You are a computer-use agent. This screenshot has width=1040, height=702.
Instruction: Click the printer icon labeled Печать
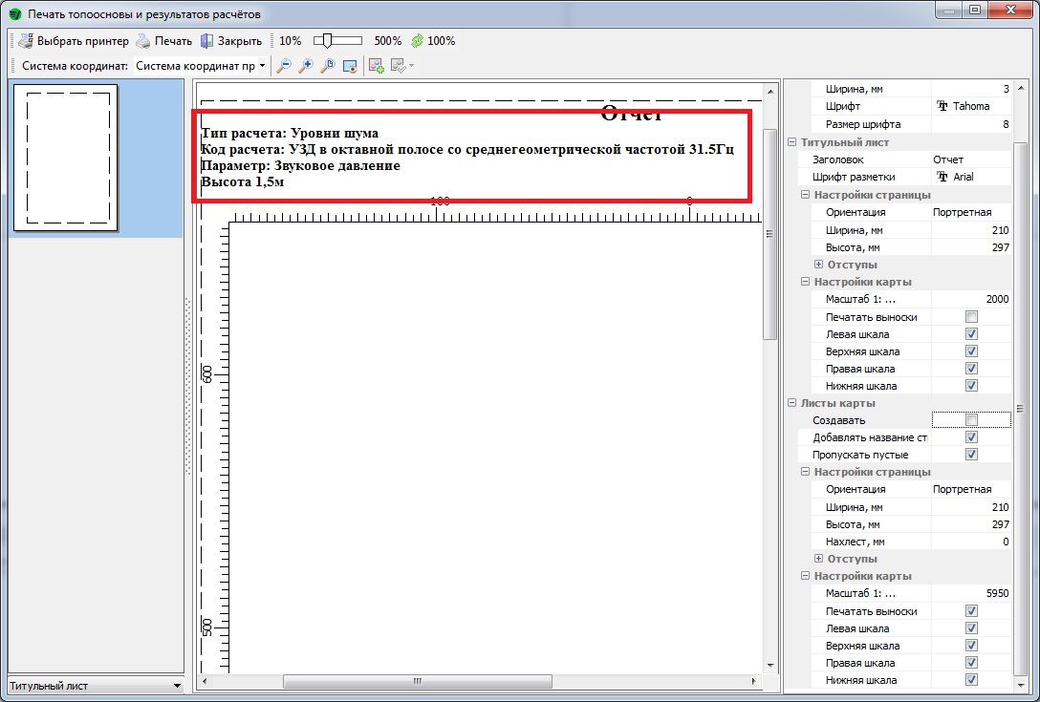click(x=162, y=41)
